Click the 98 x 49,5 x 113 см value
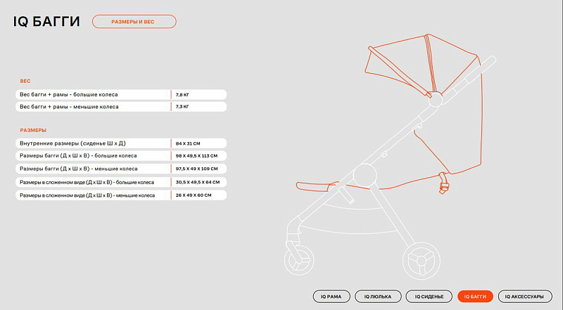The image size is (563, 310). click(197, 155)
